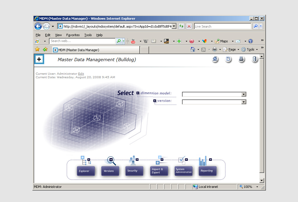Open the Reporting module
298x202 pixels.
pos(208,171)
